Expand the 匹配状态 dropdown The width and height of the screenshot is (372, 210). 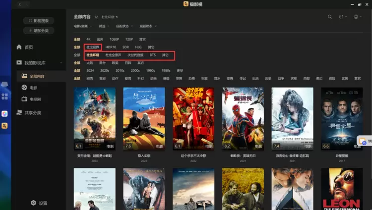coord(124,26)
